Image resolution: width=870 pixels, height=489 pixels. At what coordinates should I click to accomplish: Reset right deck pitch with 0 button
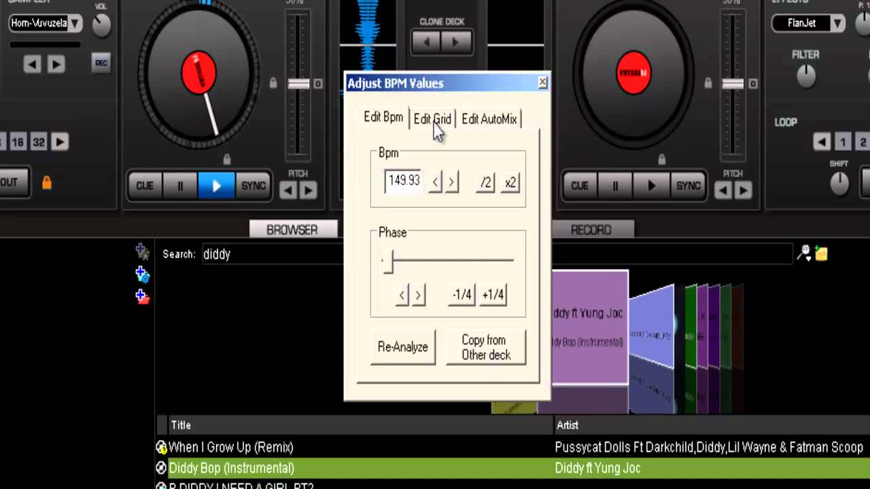(x=752, y=84)
